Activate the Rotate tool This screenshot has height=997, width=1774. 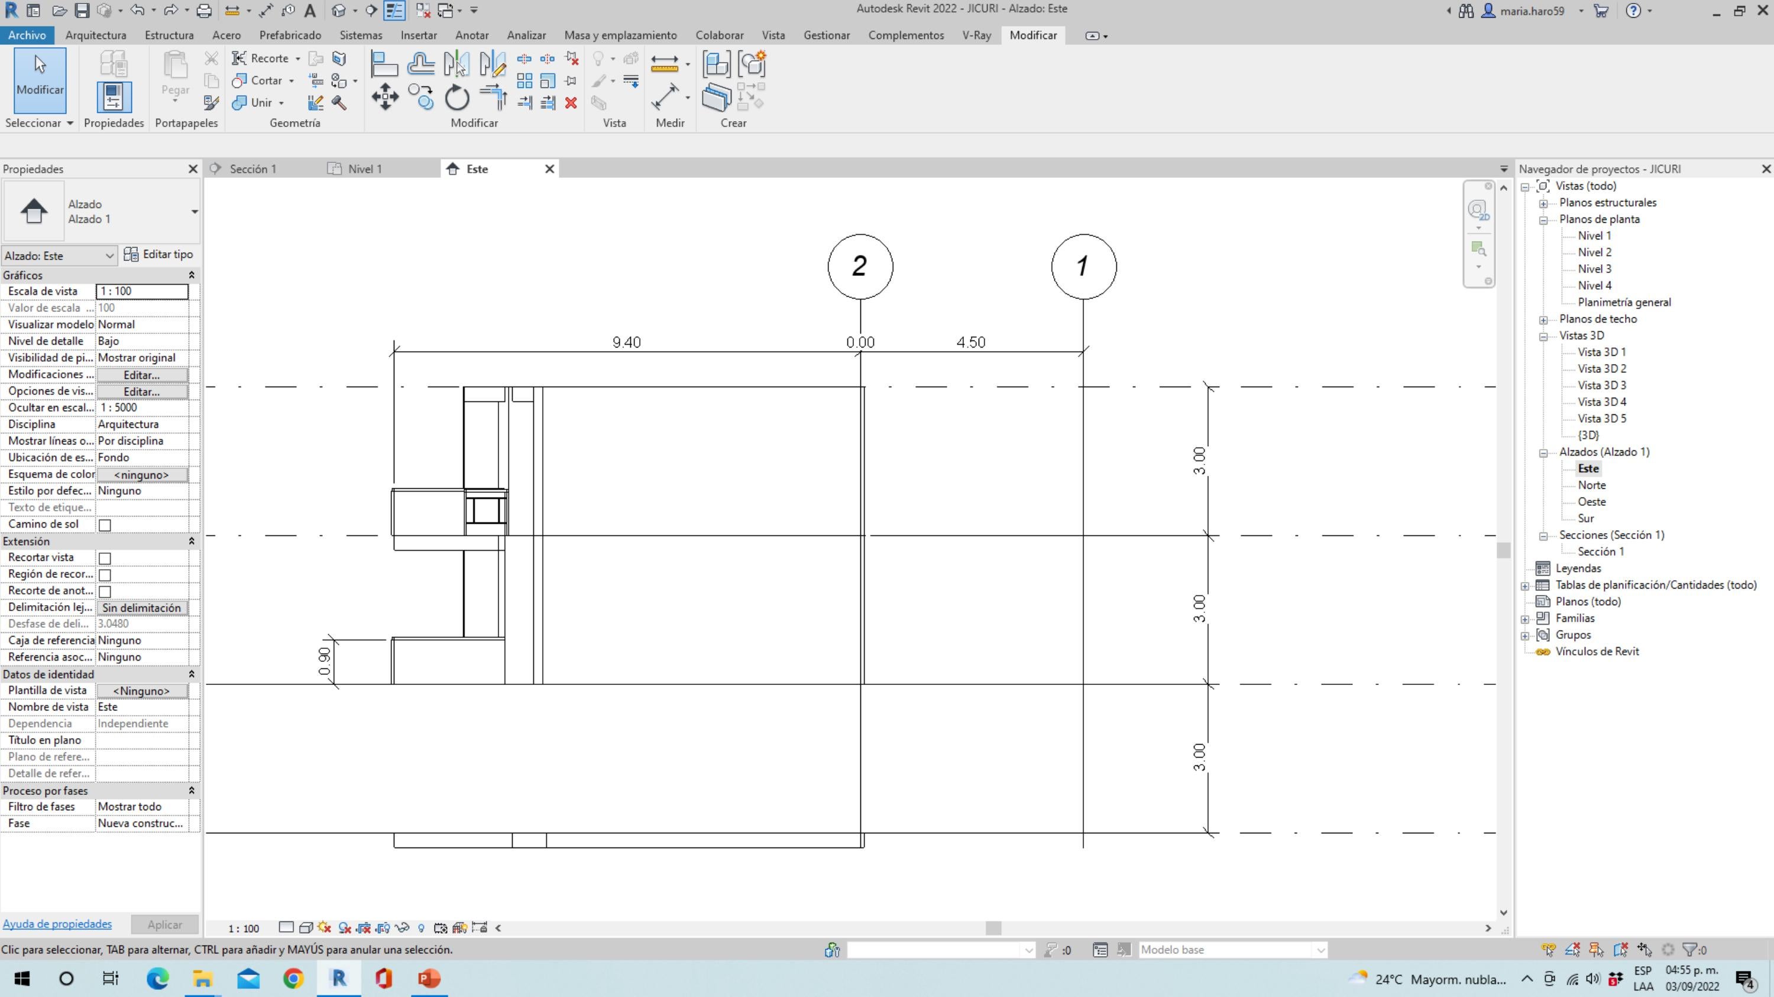pos(456,97)
